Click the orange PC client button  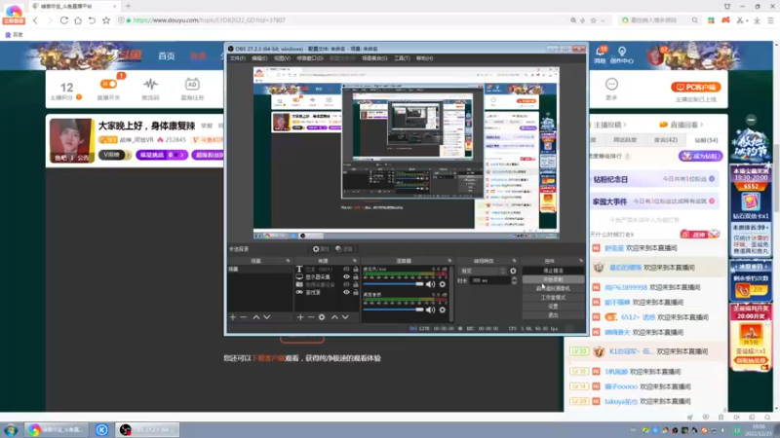696,87
